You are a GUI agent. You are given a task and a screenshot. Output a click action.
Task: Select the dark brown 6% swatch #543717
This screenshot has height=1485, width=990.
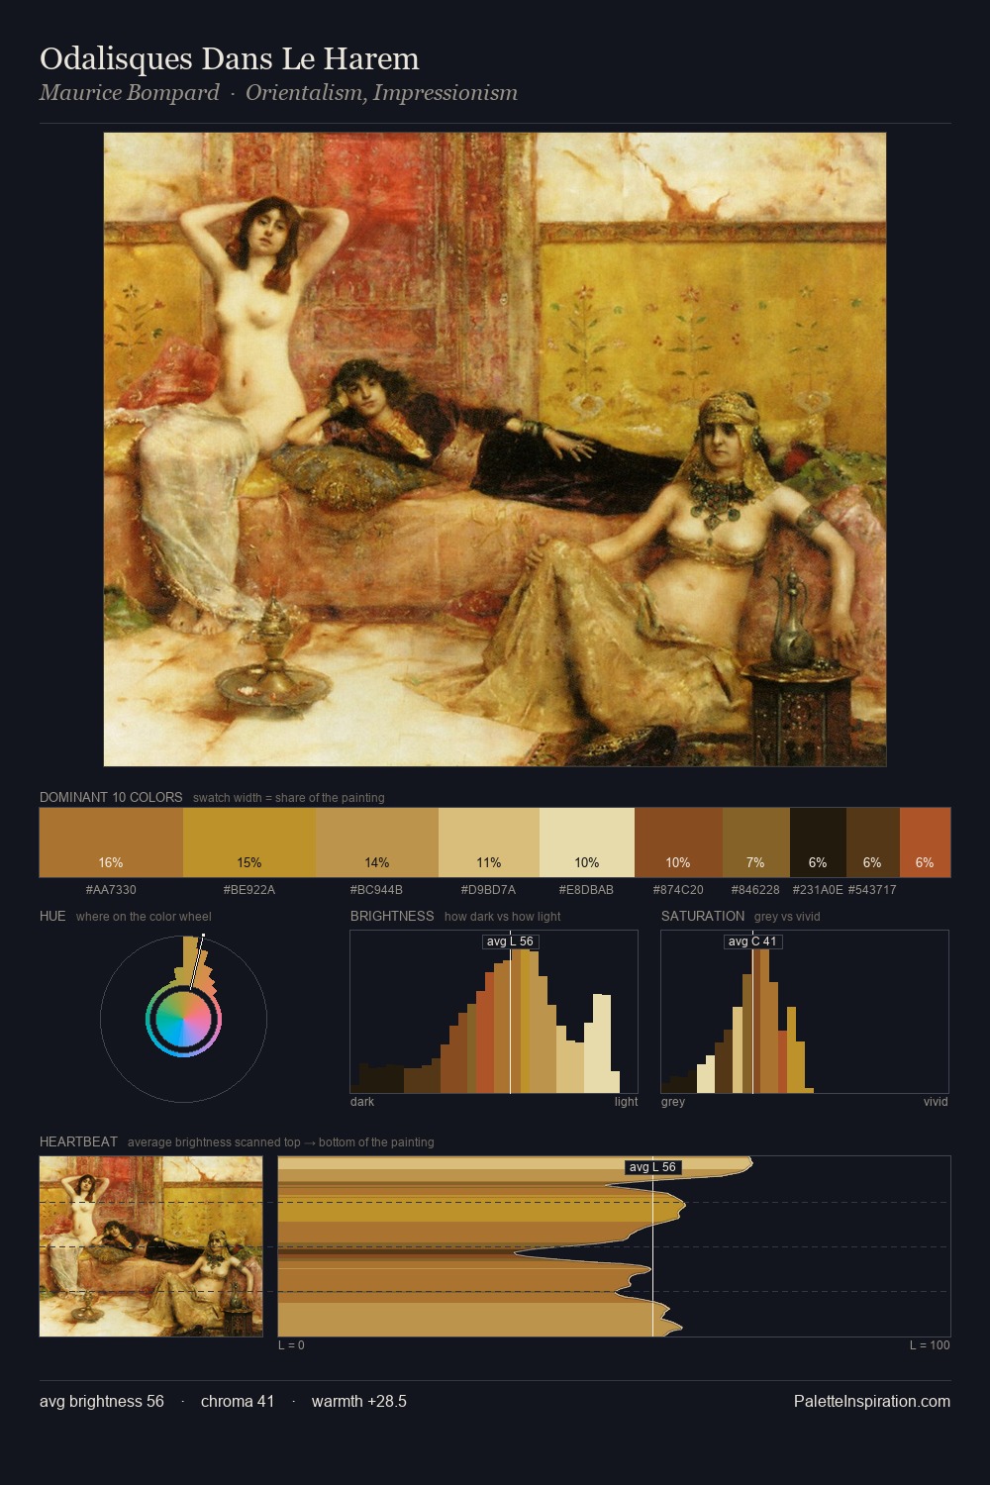[x=872, y=842]
